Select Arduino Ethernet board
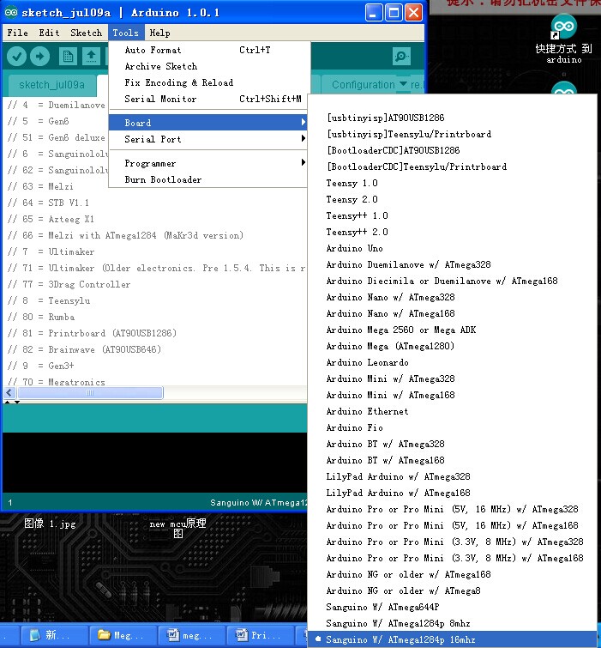This screenshot has width=601, height=648. [x=453, y=411]
